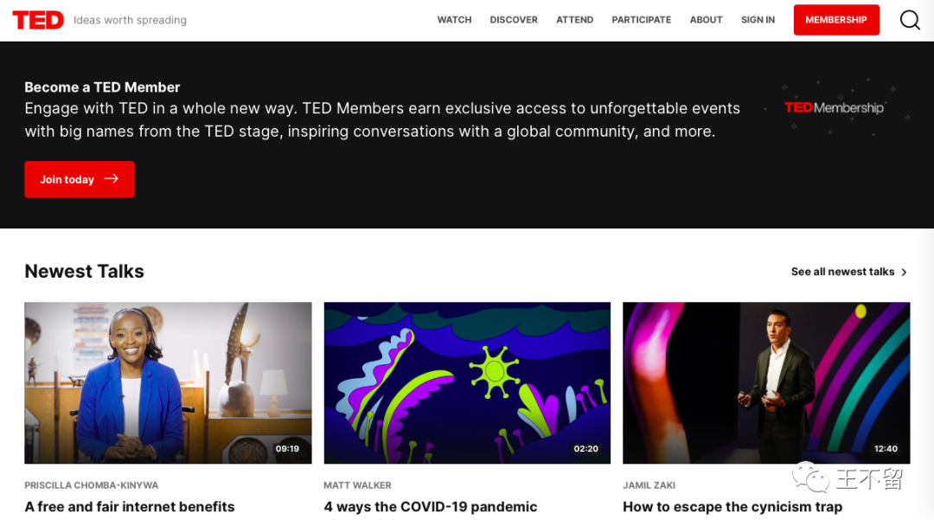934x520 pixels.
Task: Click the TED Membership logo graphic
Action: point(834,108)
